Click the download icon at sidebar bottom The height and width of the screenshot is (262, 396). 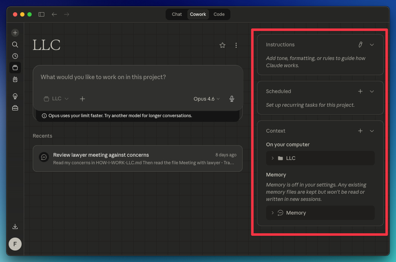click(x=15, y=226)
